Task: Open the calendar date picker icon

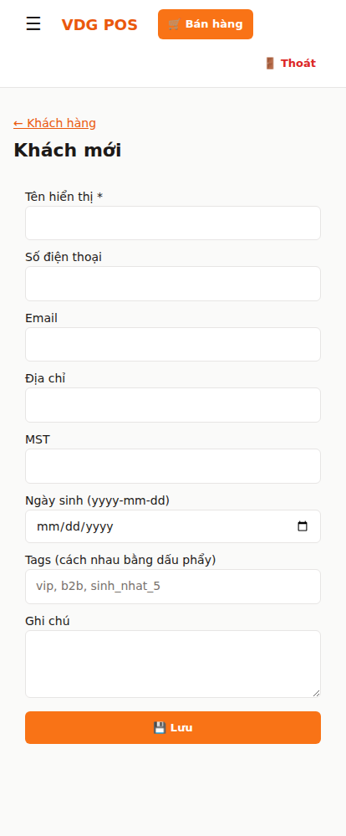Action: click(303, 526)
